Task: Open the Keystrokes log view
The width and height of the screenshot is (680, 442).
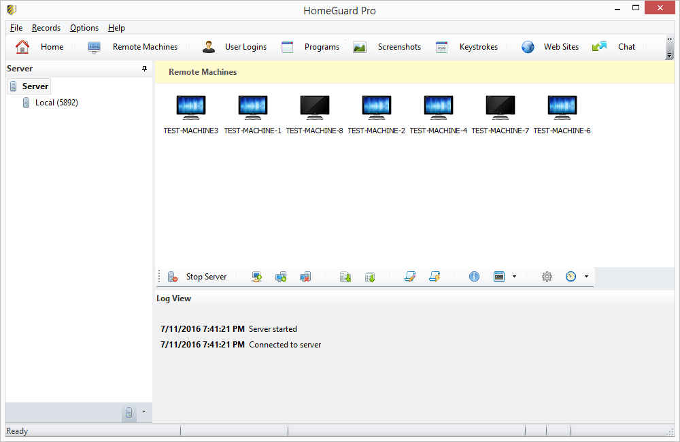Action: (467, 47)
